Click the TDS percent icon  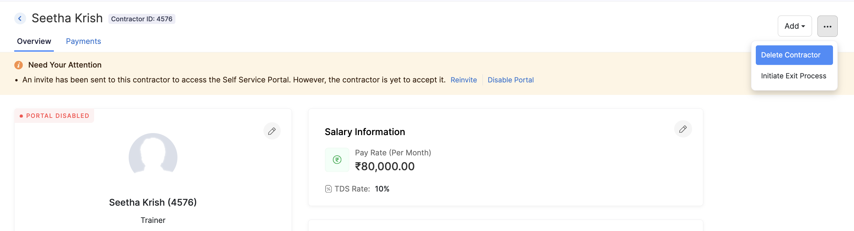[x=328, y=189]
